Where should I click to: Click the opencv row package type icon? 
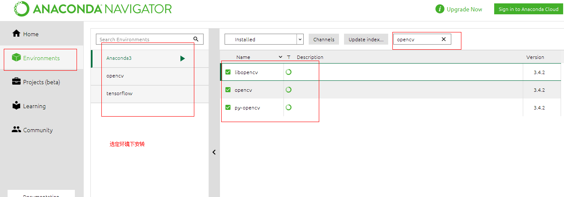point(289,90)
